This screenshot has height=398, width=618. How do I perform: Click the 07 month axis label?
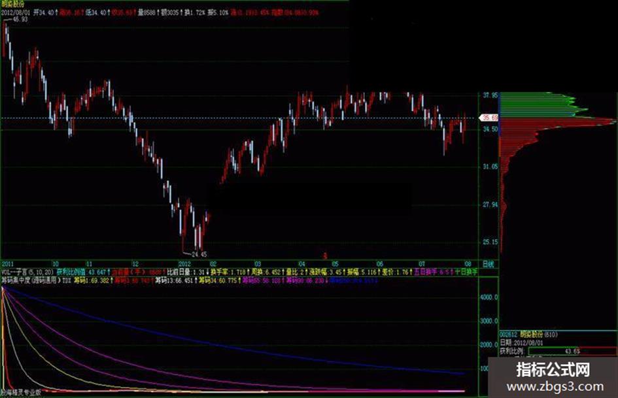pyautogui.click(x=422, y=264)
